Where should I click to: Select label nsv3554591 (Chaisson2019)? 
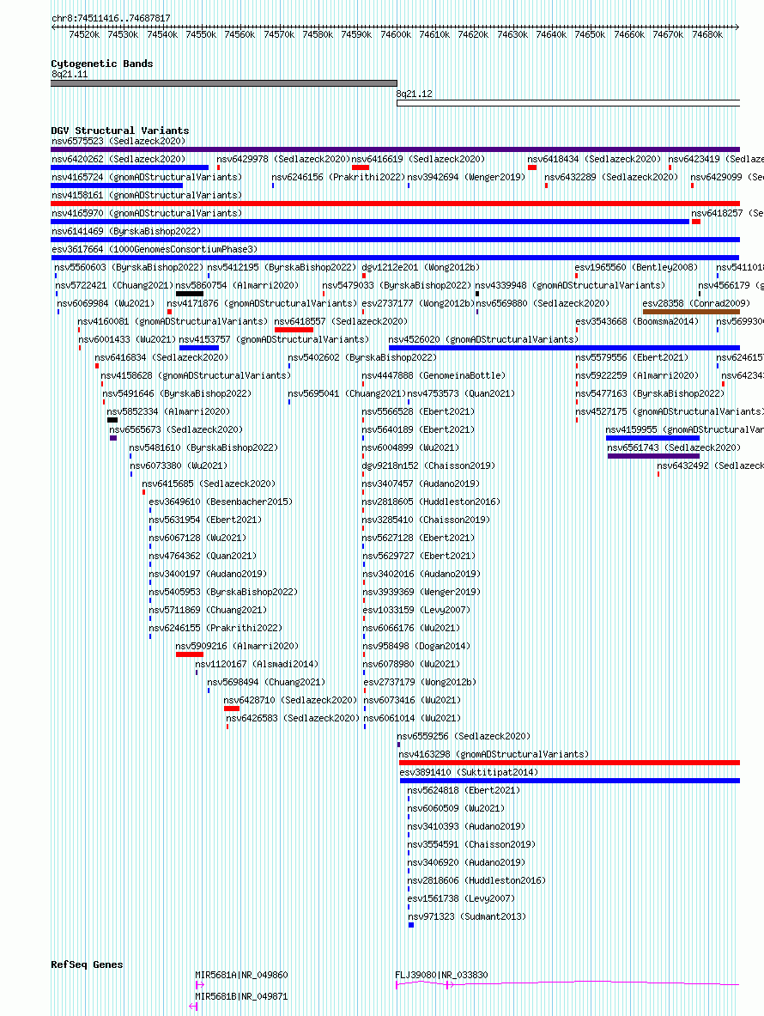(x=471, y=844)
